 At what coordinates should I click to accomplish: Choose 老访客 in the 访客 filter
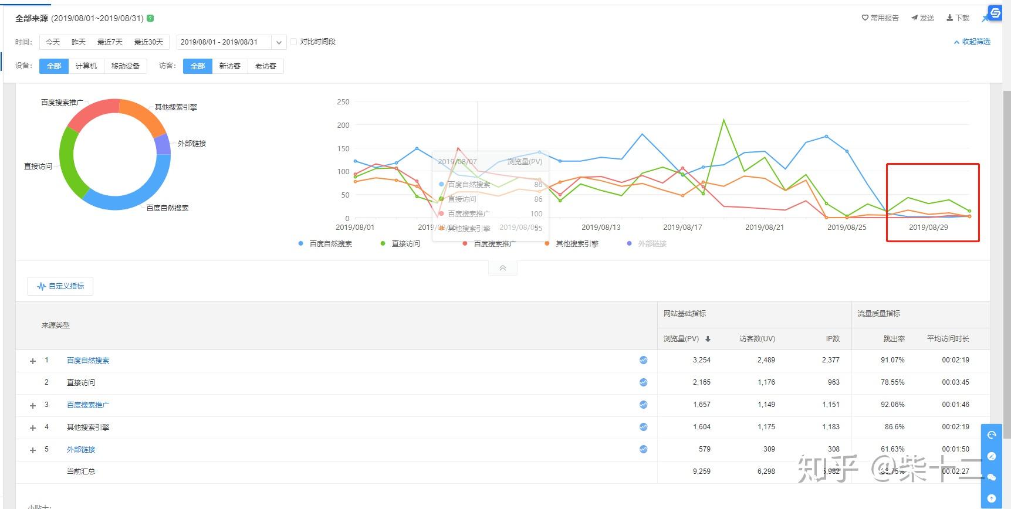pyautogui.click(x=266, y=66)
